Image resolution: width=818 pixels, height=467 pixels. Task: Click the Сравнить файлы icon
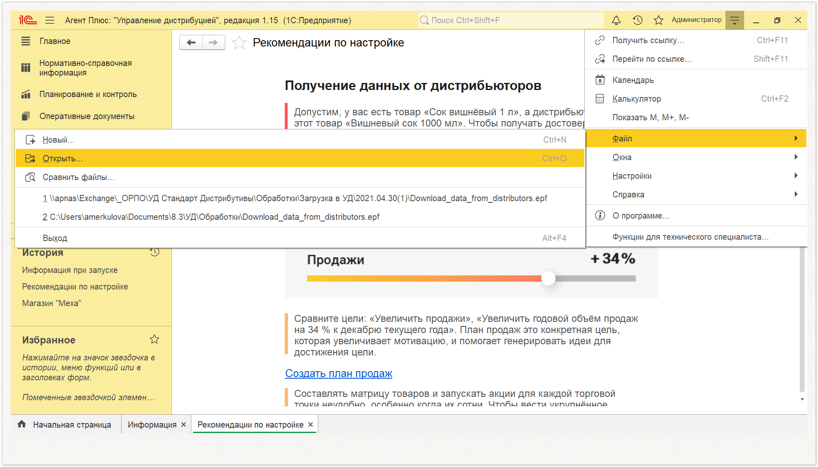click(x=30, y=177)
